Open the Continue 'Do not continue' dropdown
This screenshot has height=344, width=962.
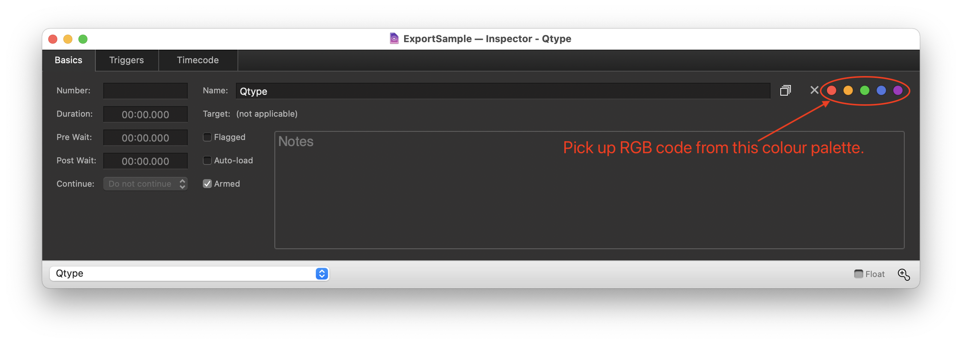tap(146, 184)
